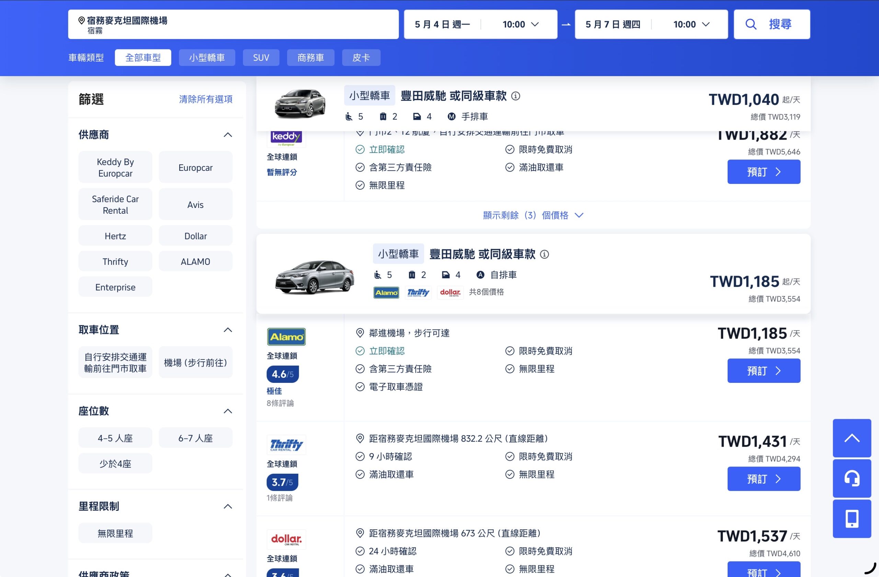Open the customer service headset icon
The height and width of the screenshot is (577, 879).
[x=852, y=479]
